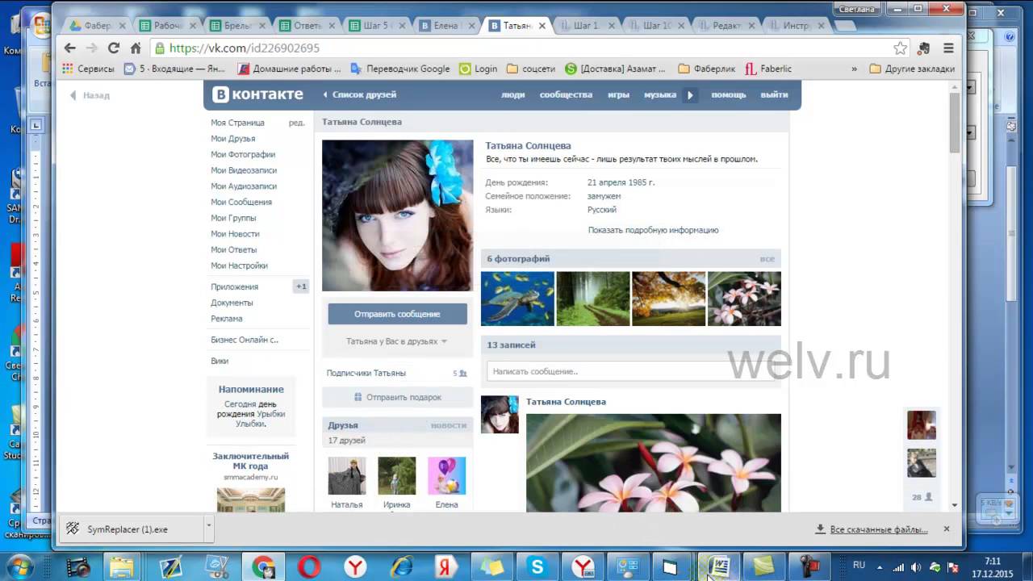This screenshot has width=1033, height=581.
Task: Click the browser Forward arrow
Action: [x=91, y=48]
